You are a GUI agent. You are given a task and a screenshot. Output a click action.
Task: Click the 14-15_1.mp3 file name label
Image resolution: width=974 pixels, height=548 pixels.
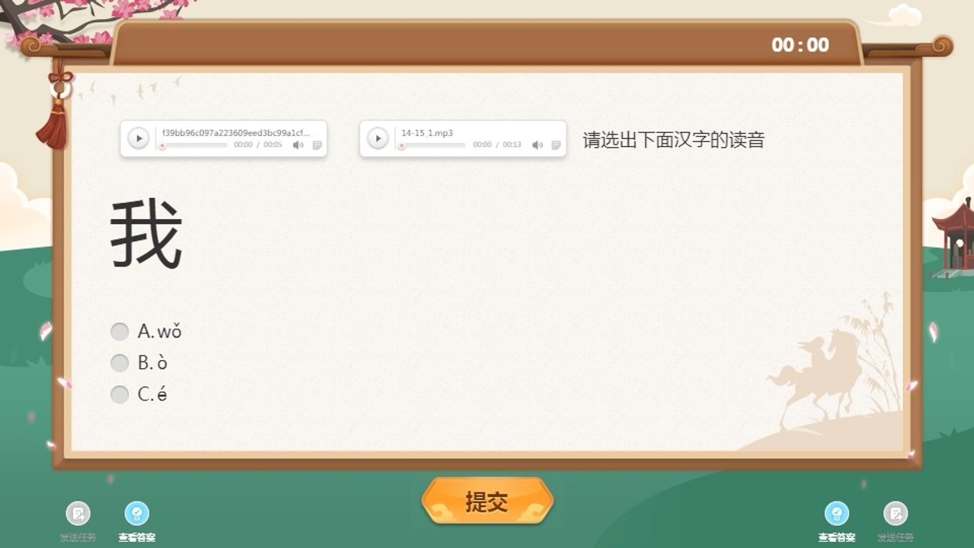pyautogui.click(x=427, y=133)
